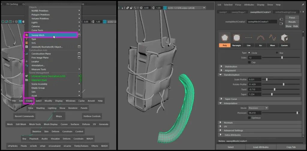Click the SVG entry in Create menu

(34, 43)
